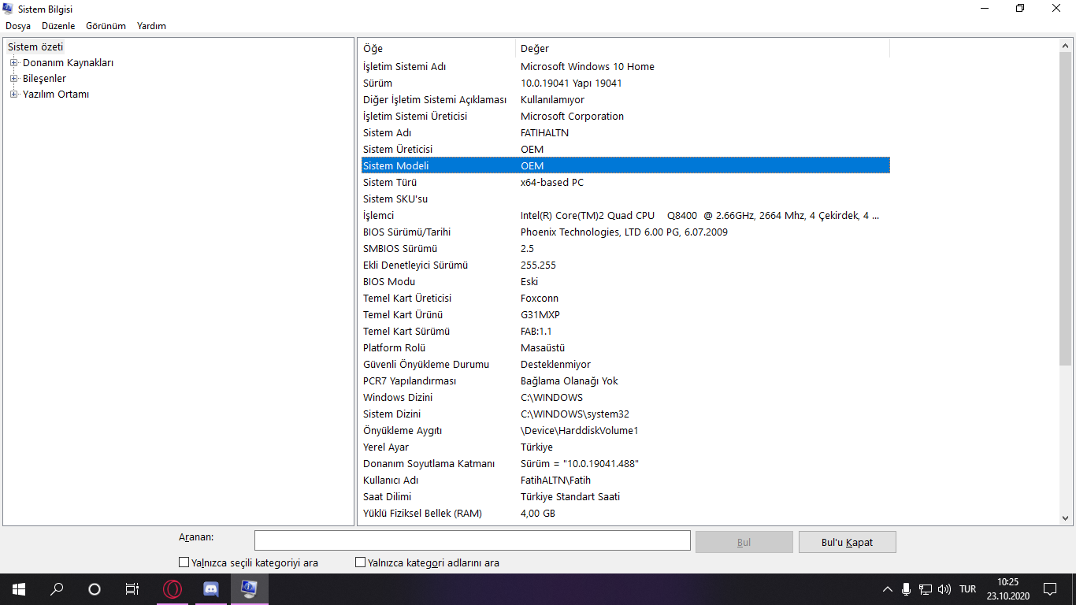
Task: Open the Dosya menu
Action: [18, 26]
